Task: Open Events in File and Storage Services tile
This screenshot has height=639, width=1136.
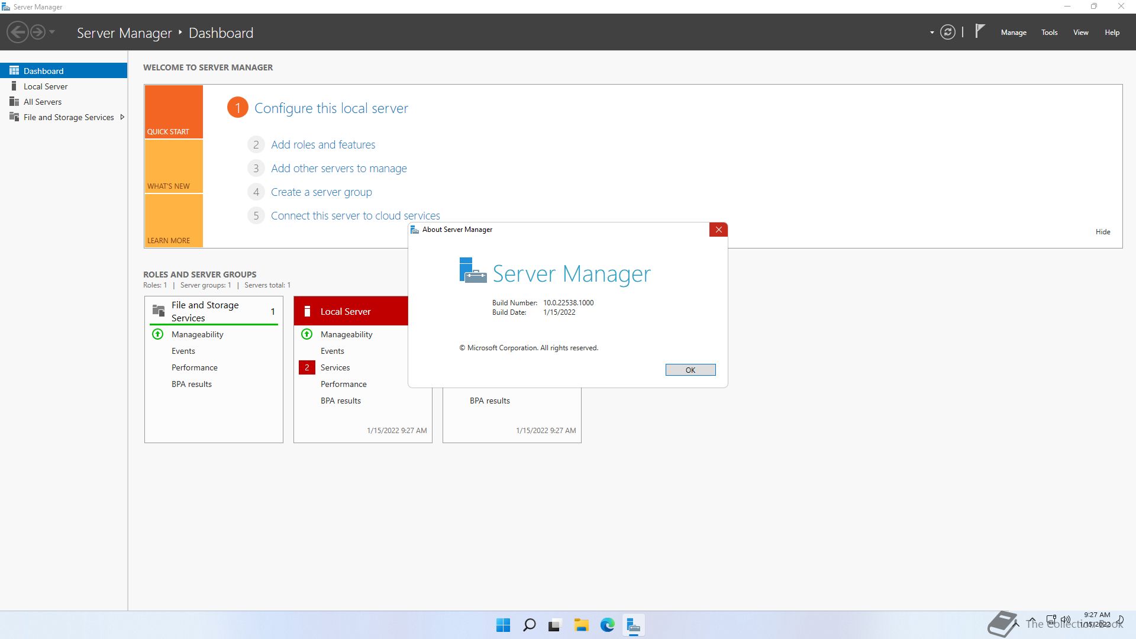Action: (183, 351)
